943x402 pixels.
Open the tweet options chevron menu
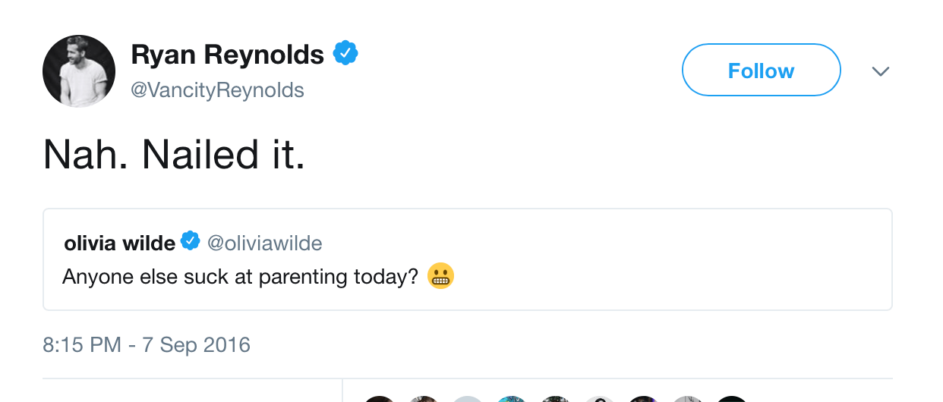pyautogui.click(x=880, y=71)
